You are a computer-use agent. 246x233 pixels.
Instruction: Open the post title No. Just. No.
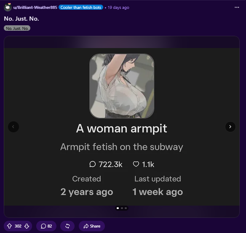(21, 19)
